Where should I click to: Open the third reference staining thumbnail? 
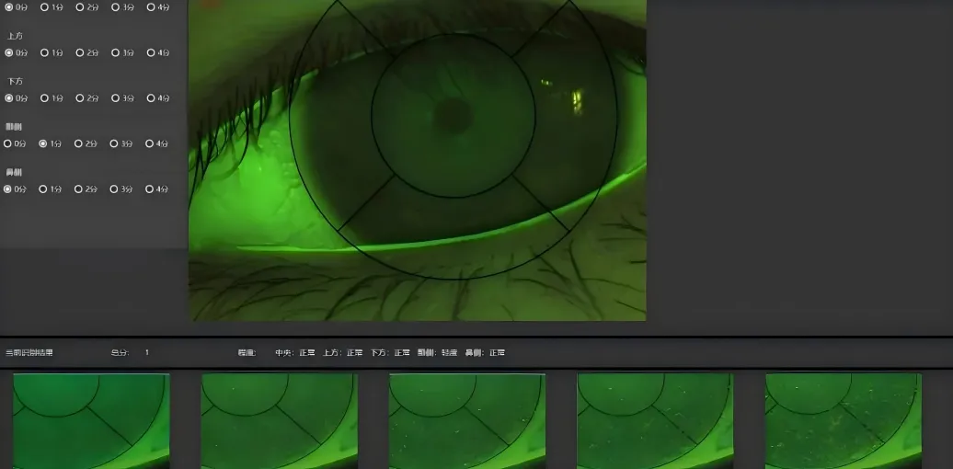(467, 420)
